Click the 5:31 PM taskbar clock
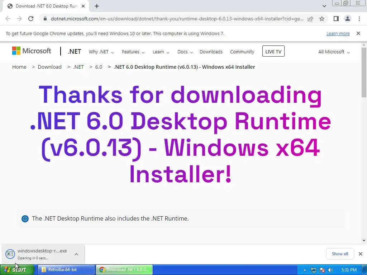The height and width of the screenshot is (275, 367). click(x=349, y=270)
